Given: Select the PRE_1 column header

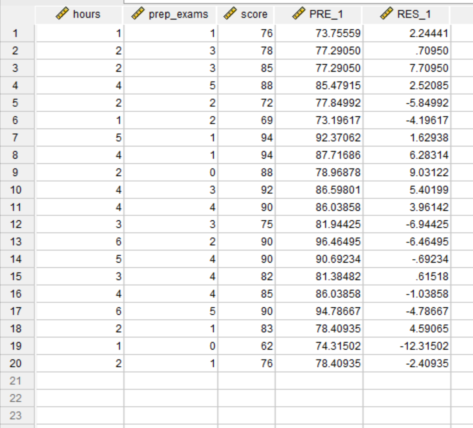Looking at the screenshot, I should pyautogui.click(x=319, y=15).
